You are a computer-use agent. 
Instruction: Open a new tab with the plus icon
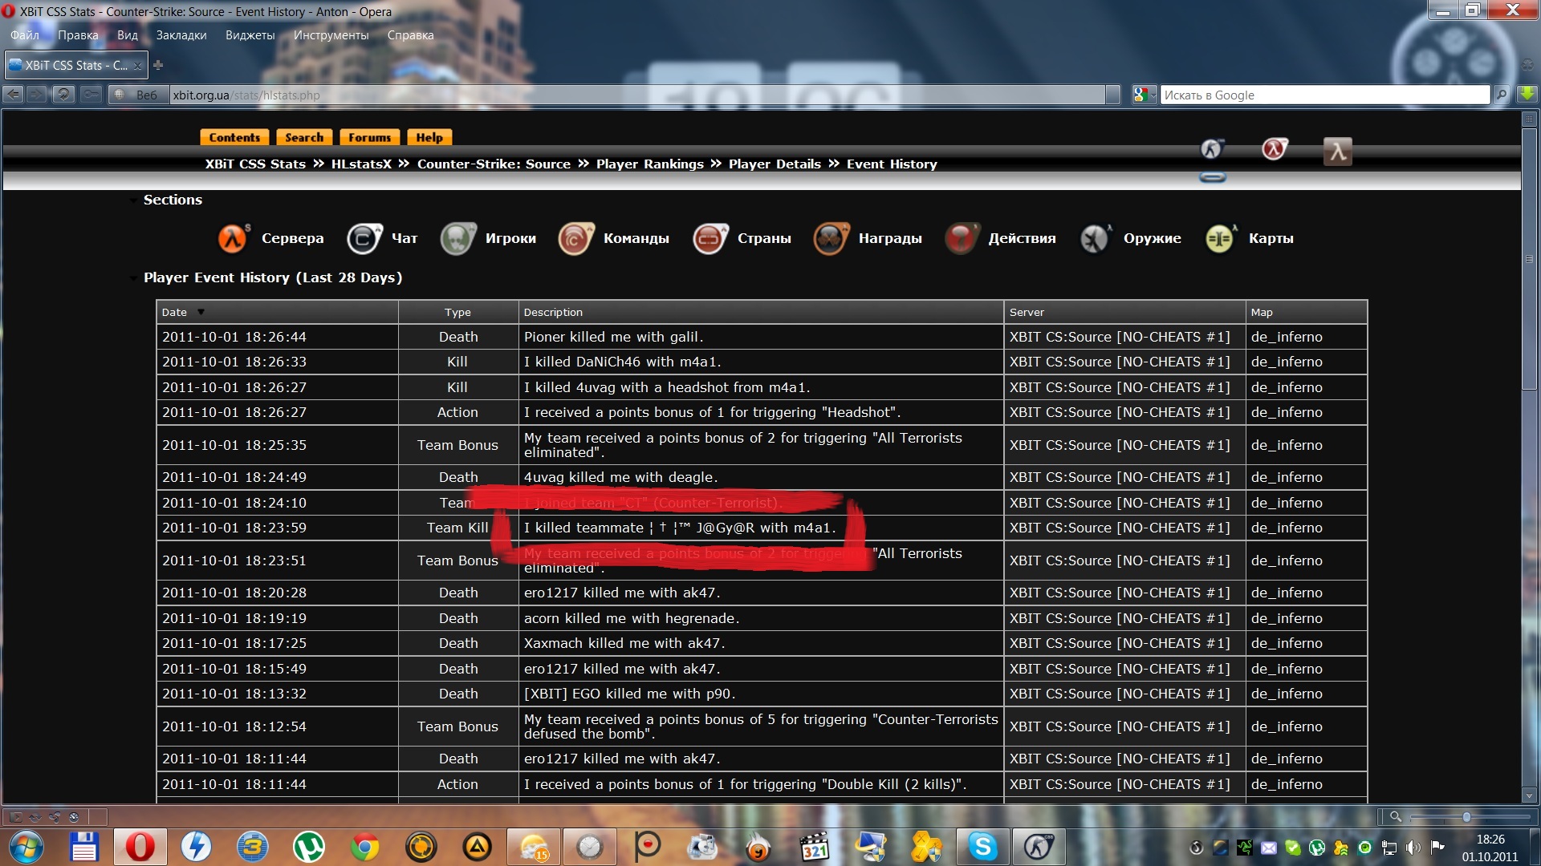[x=158, y=65]
